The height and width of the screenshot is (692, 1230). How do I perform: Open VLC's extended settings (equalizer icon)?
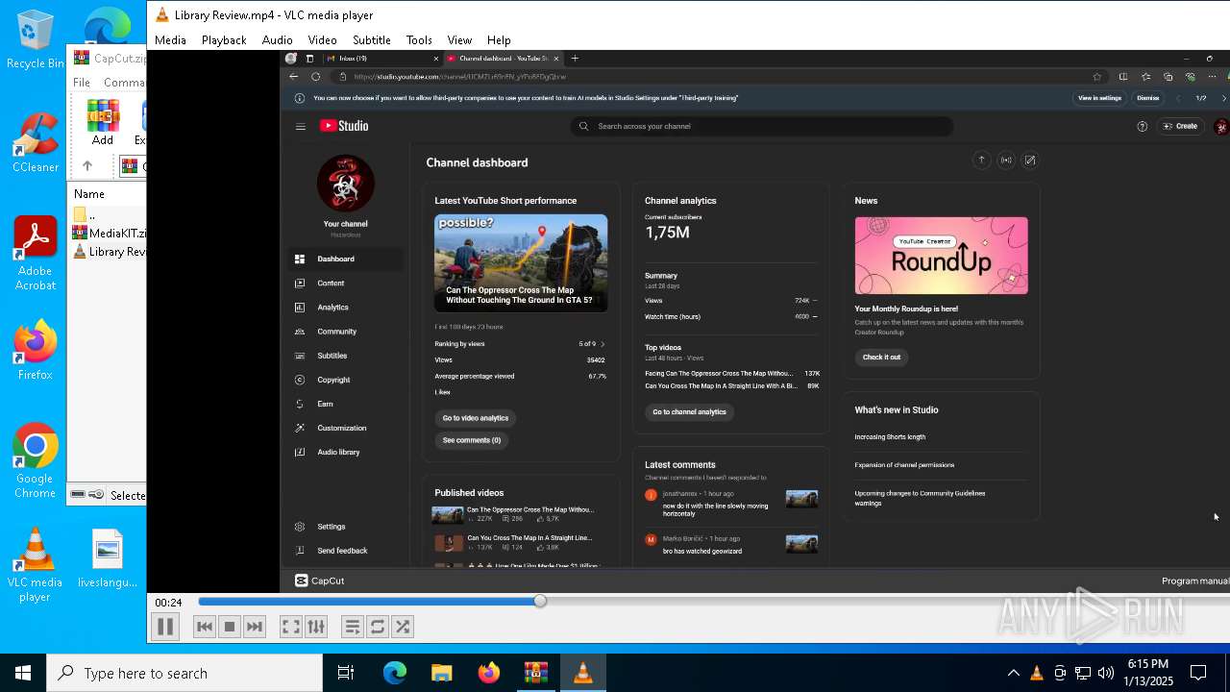(x=316, y=627)
